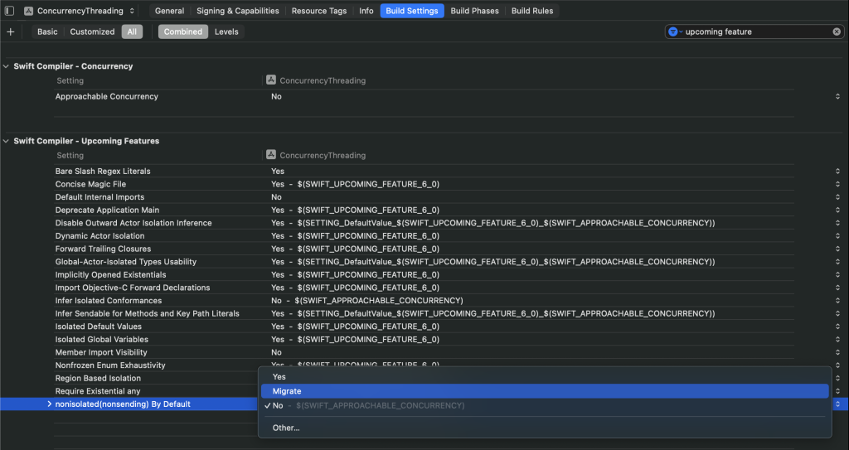Toggle the sidebar panel icon
Image resolution: width=849 pixels, height=450 pixels.
point(10,11)
